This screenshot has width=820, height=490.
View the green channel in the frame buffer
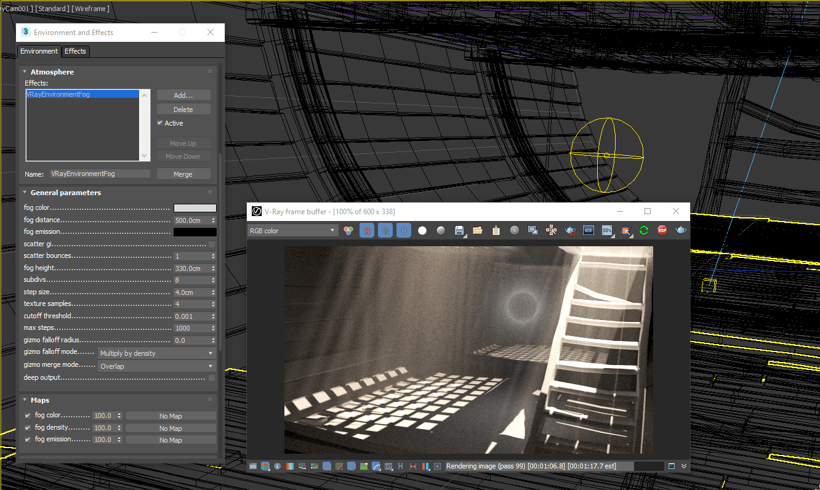point(385,230)
